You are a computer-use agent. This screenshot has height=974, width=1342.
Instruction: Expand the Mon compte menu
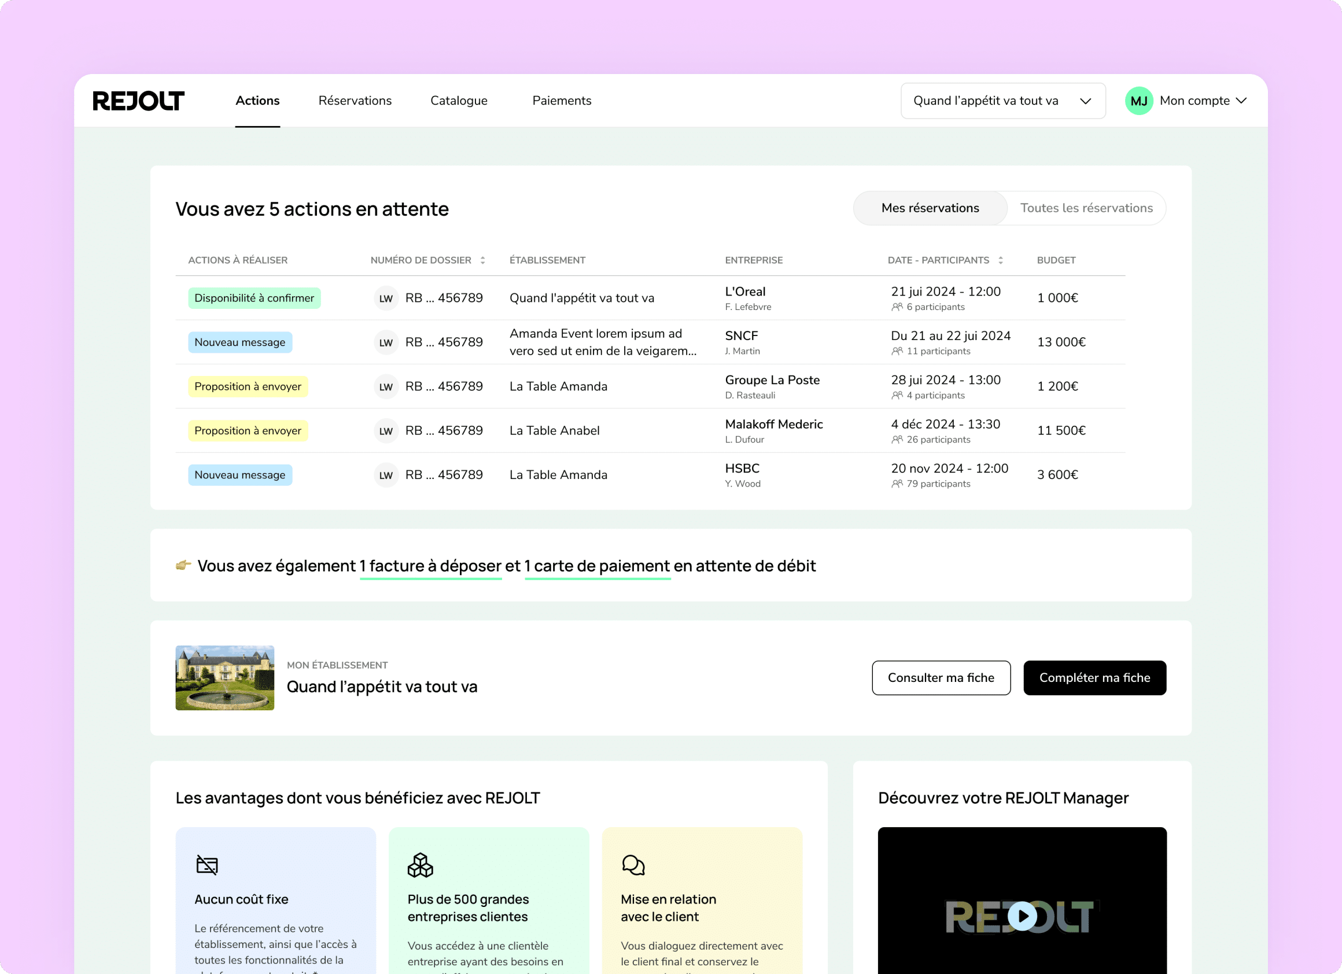coord(1203,101)
